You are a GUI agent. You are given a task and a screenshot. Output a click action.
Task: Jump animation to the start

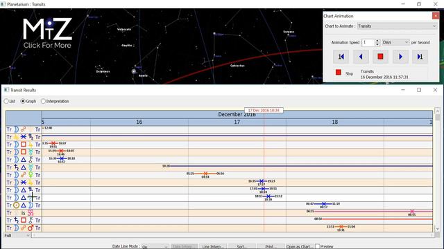(341, 57)
